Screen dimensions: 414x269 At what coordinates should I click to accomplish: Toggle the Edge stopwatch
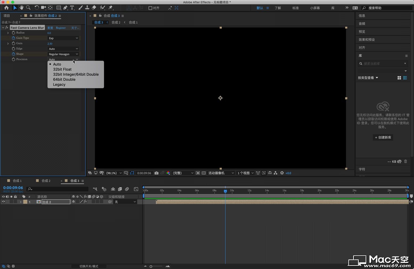tap(13, 49)
